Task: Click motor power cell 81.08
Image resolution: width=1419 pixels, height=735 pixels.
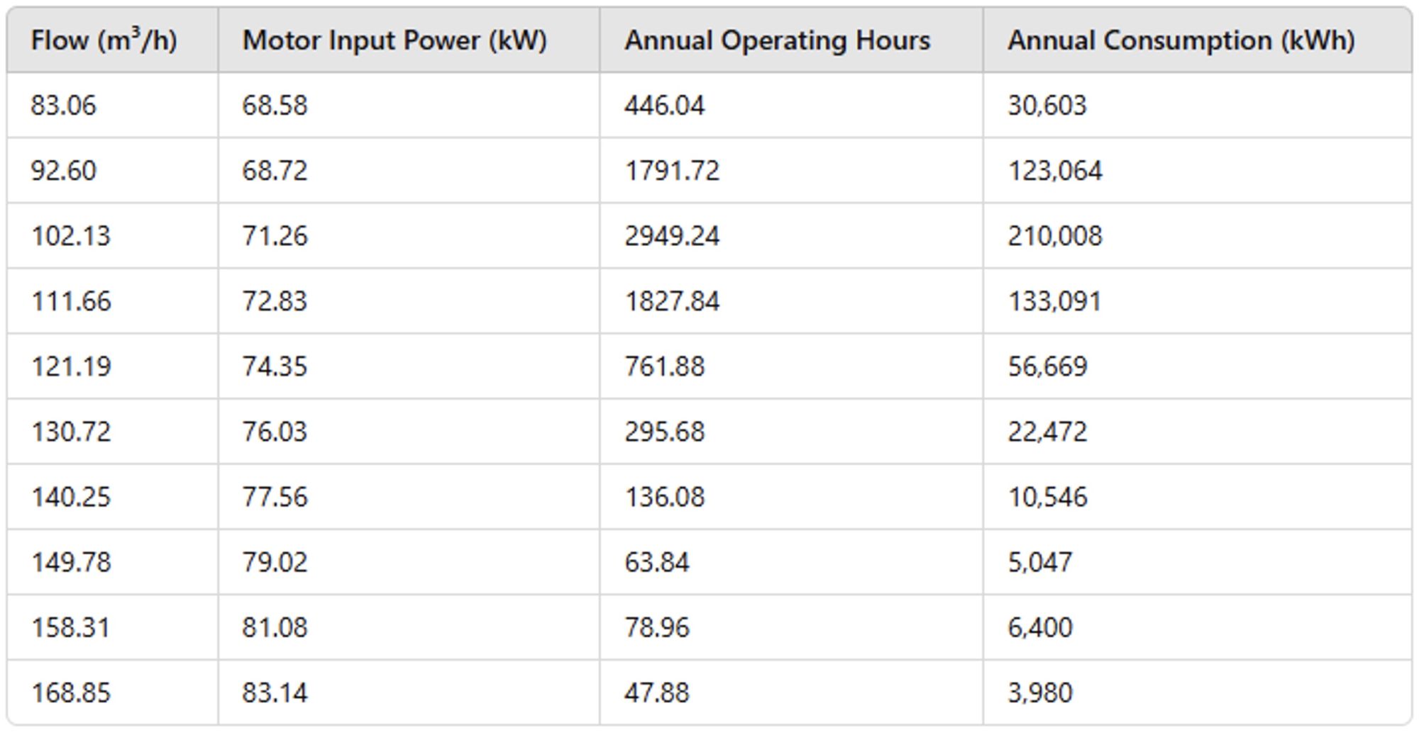Action: point(275,627)
